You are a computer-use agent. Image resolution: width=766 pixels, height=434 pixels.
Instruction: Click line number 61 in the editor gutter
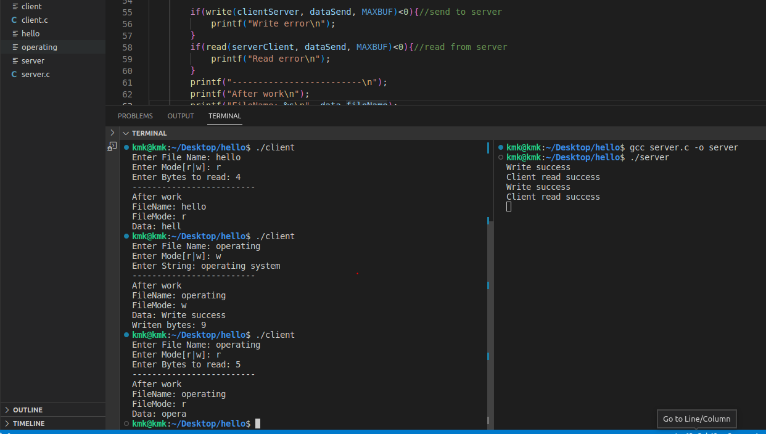pyautogui.click(x=128, y=82)
